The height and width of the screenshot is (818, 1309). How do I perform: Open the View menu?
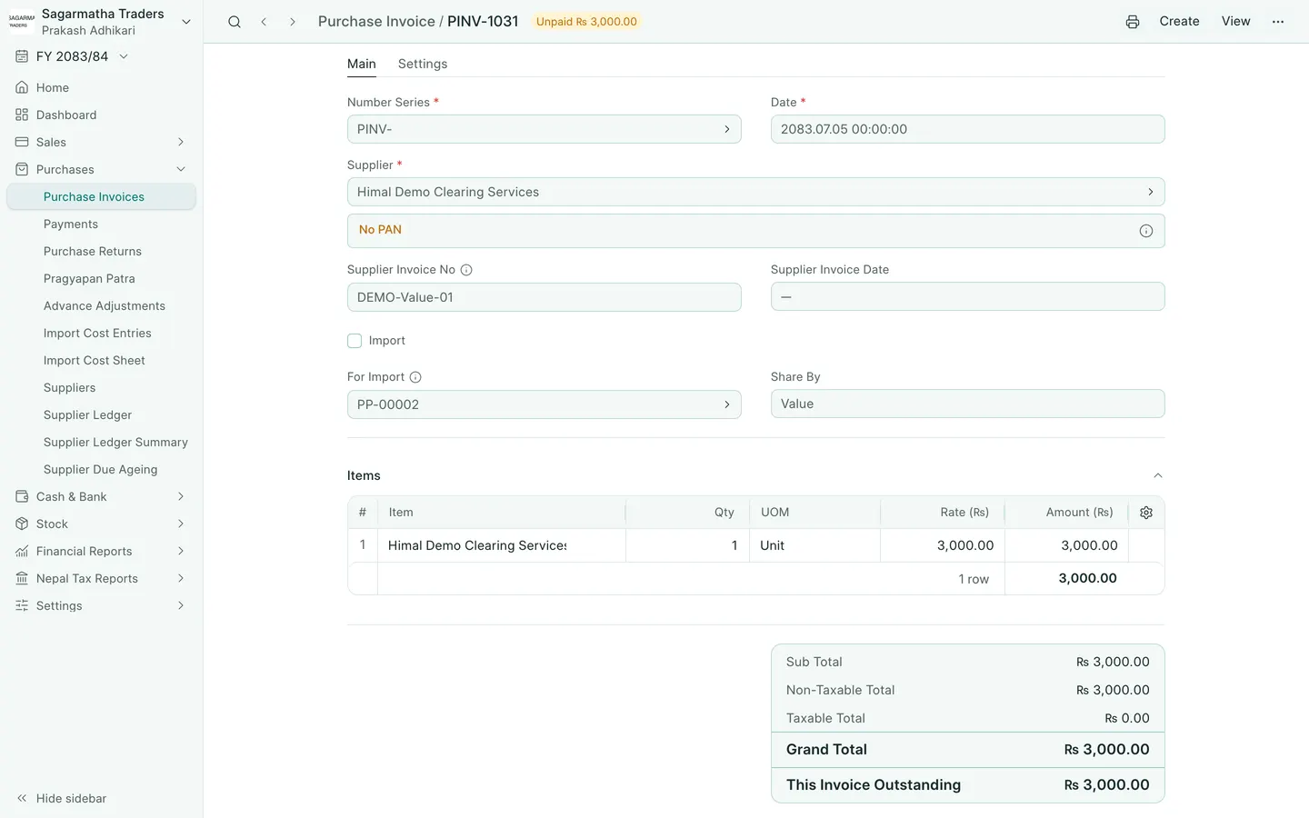click(1235, 21)
